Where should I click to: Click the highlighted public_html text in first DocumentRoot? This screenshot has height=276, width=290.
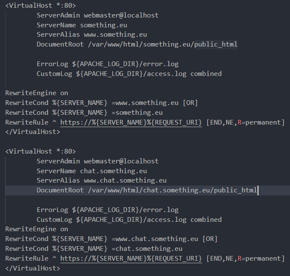pos(216,45)
